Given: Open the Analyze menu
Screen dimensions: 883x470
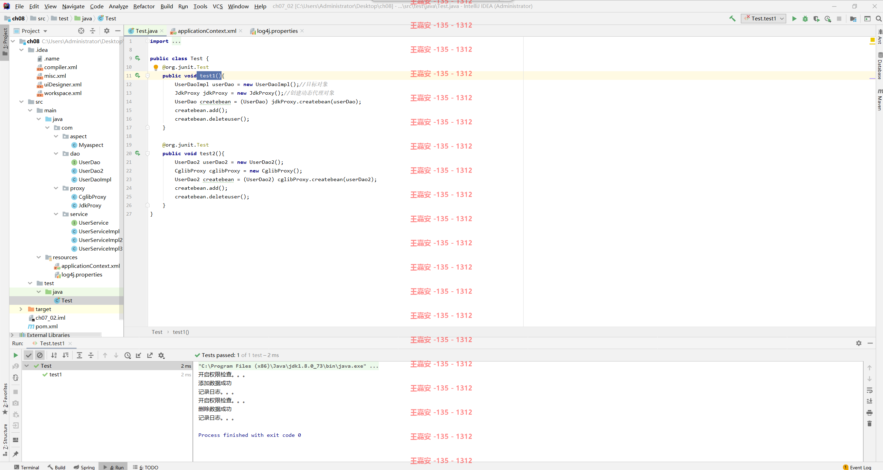Looking at the screenshot, I should pyautogui.click(x=118, y=6).
